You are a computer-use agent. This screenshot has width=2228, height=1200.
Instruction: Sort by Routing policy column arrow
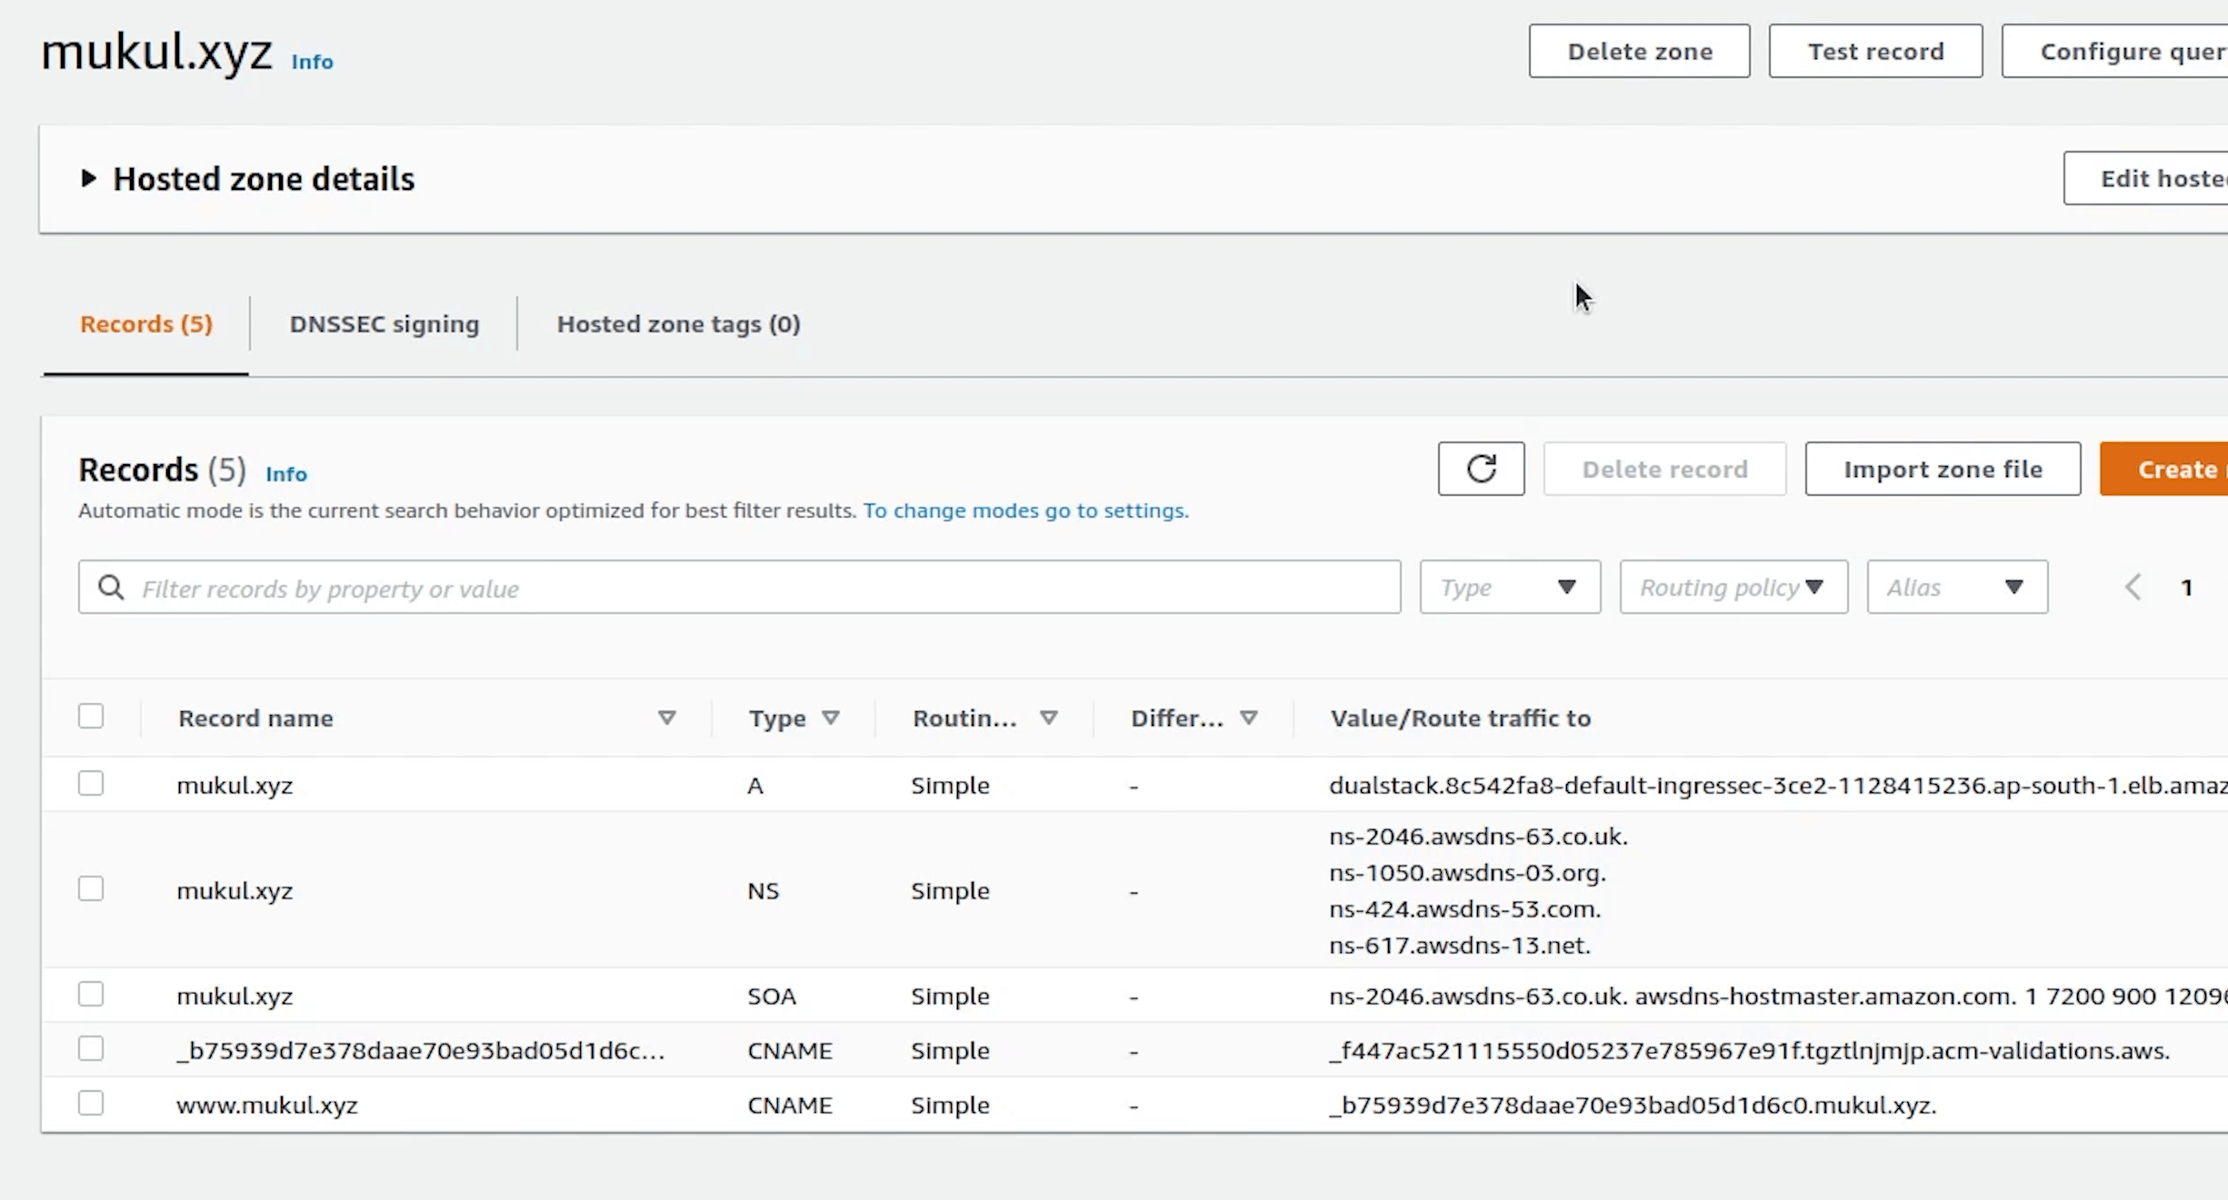coord(1048,718)
